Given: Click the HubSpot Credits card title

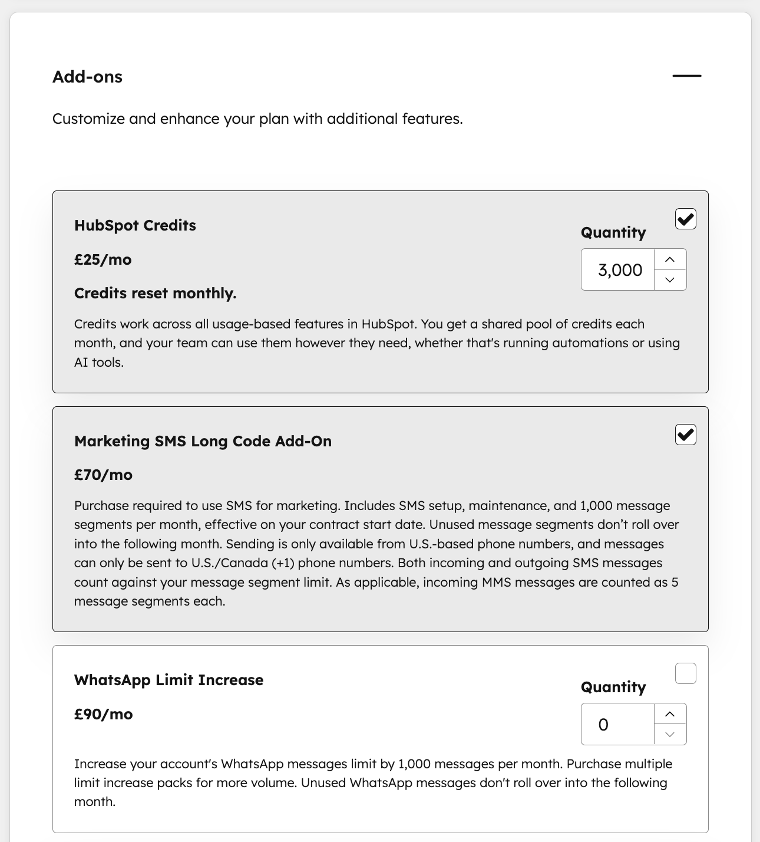Looking at the screenshot, I should pos(135,225).
